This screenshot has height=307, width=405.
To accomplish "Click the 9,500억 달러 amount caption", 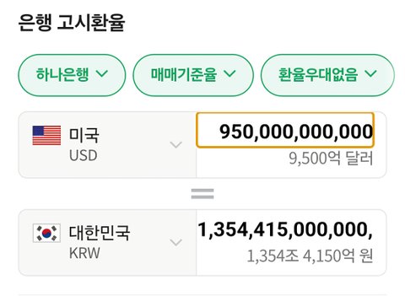I will click(x=331, y=159).
